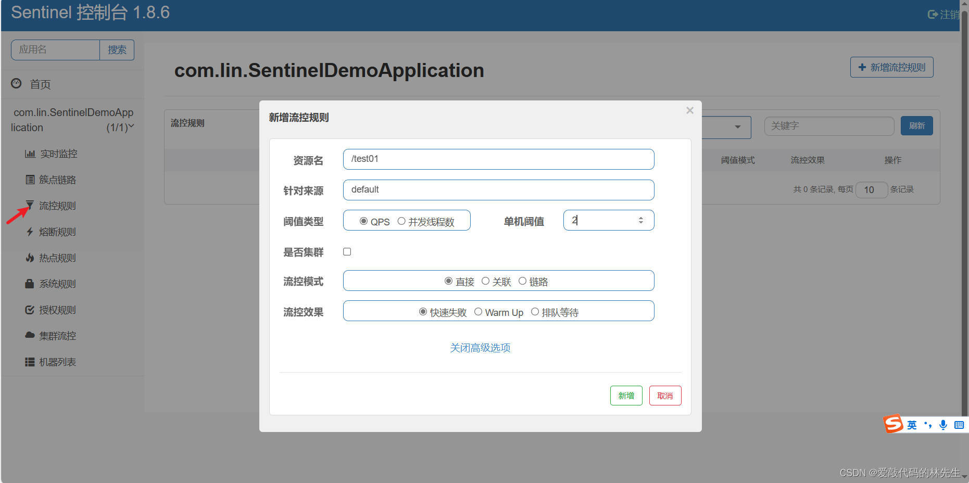Click the logout icon in header
The image size is (969, 483).
[933, 15]
